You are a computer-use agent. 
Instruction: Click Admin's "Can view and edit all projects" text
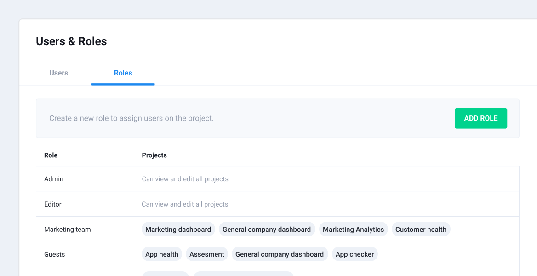(x=185, y=179)
